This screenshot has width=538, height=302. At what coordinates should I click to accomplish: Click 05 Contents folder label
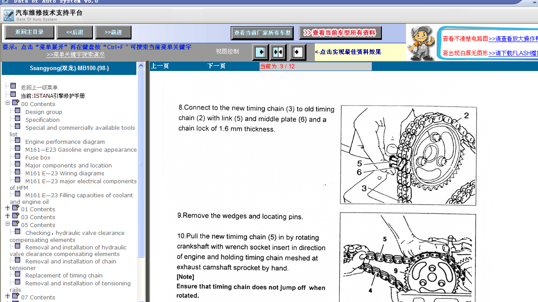[x=38, y=225]
